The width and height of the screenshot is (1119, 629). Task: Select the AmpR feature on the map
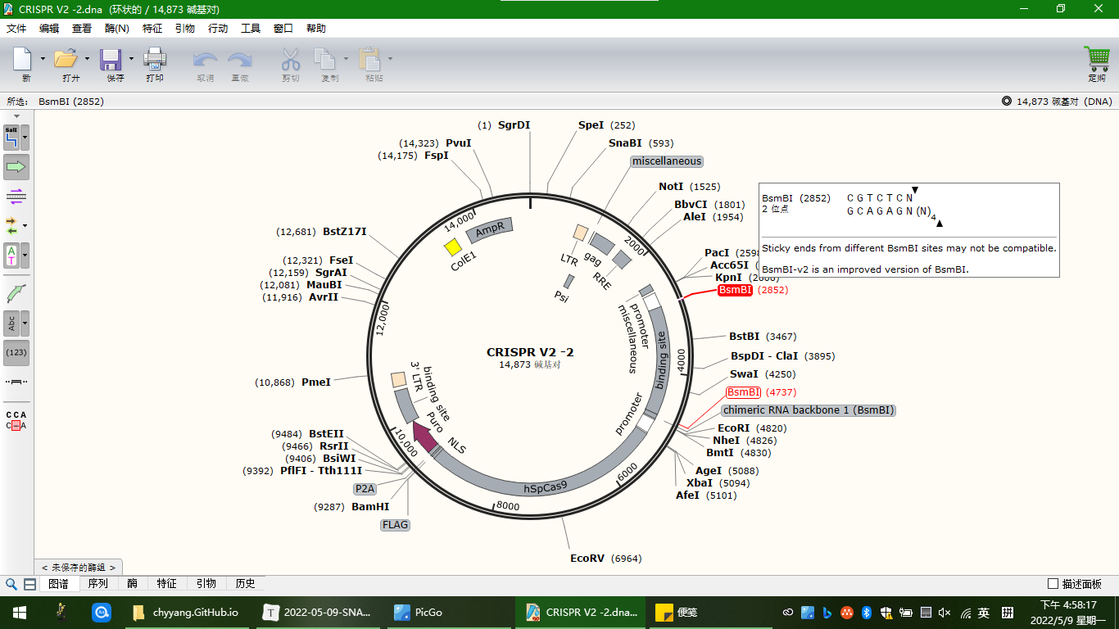[x=490, y=230]
